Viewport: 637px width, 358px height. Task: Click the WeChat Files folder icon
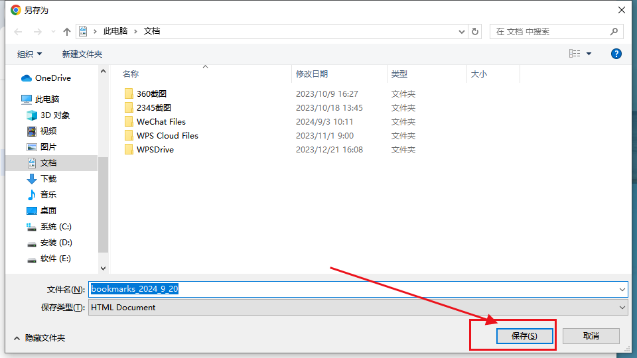(x=129, y=122)
